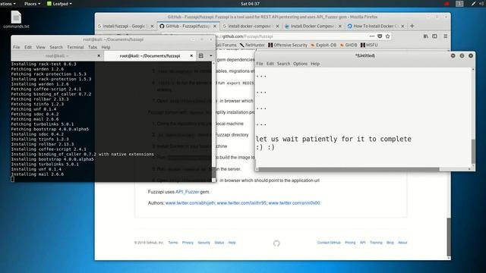
Task: Open the terminal Help menu
Action: click(x=106, y=47)
